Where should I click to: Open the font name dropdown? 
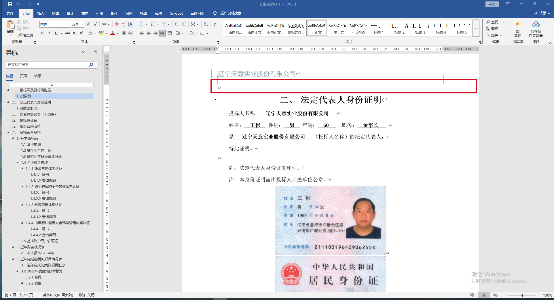click(x=68, y=24)
